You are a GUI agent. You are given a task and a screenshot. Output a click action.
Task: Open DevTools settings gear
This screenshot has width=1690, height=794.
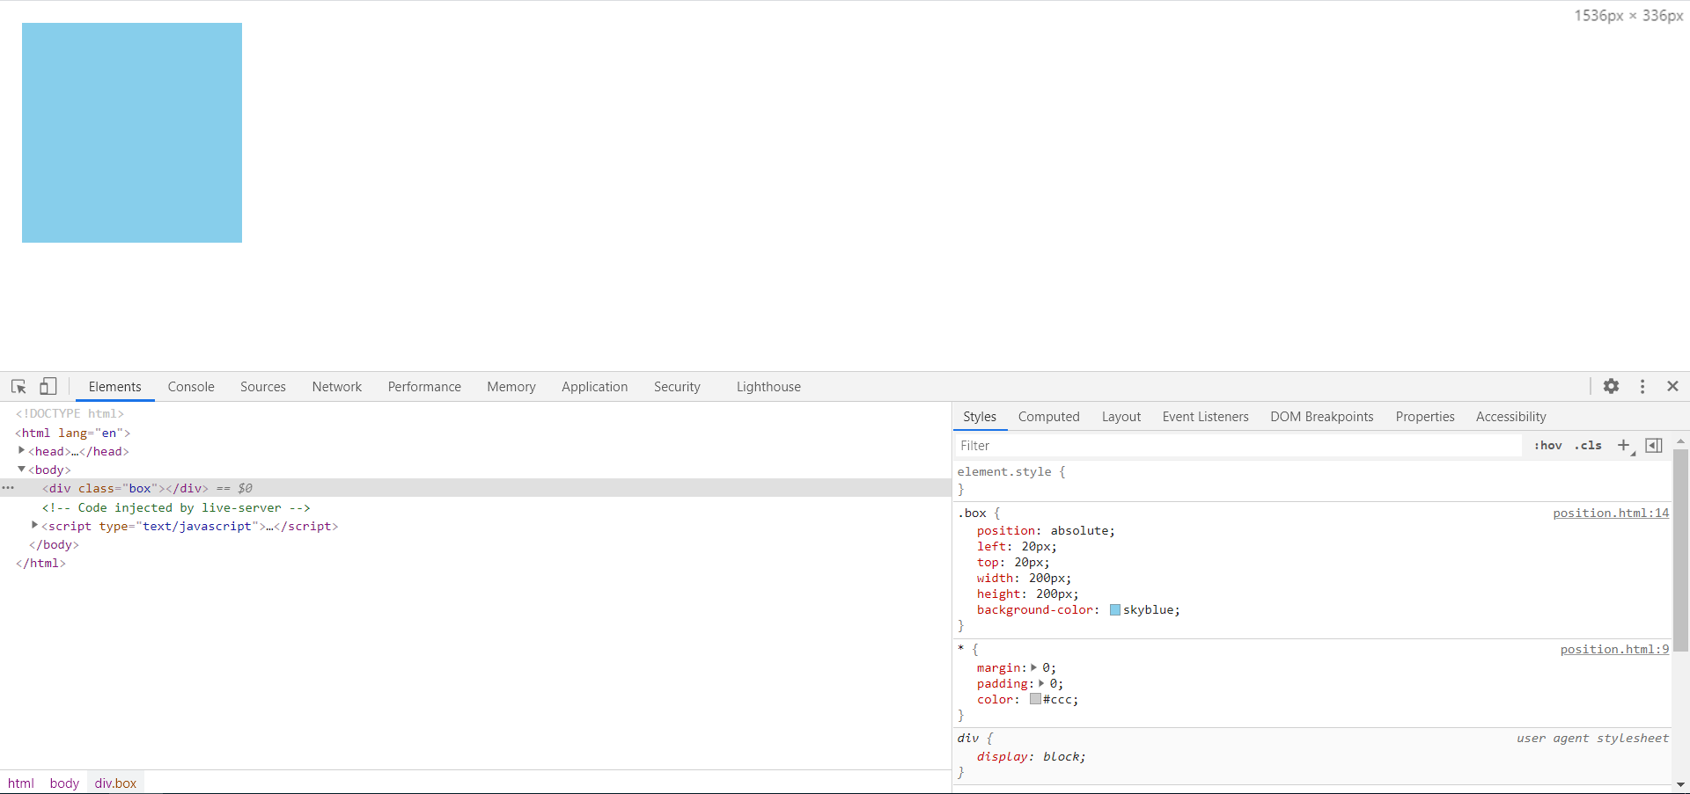(1611, 387)
